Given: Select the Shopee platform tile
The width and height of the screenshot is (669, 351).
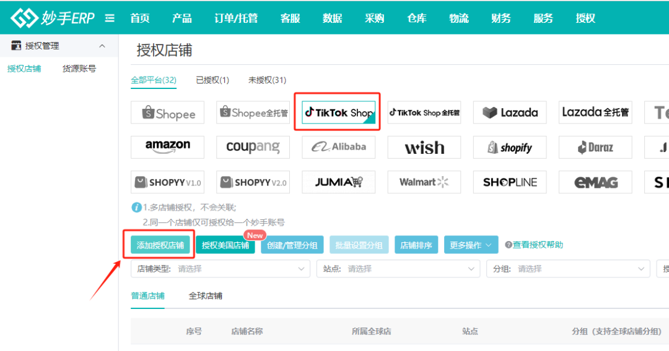Looking at the screenshot, I should pos(168,112).
